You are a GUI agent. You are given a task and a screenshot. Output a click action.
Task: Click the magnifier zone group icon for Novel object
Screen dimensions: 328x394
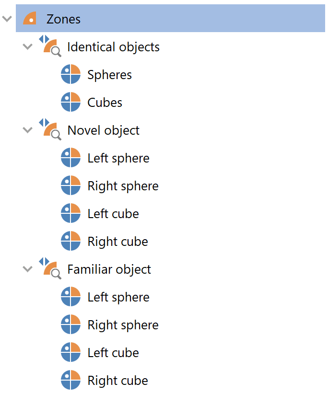coord(50,129)
